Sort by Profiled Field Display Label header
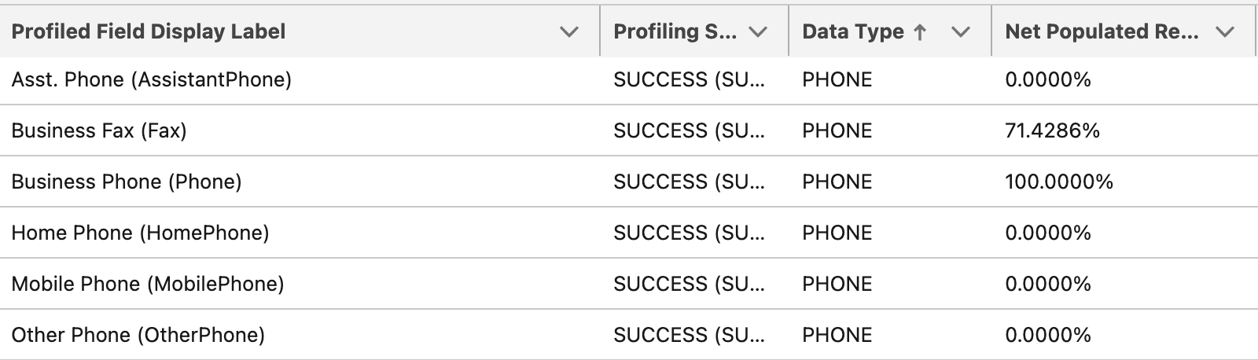Viewport: 1258px width, 360px height. pos(149,31)
